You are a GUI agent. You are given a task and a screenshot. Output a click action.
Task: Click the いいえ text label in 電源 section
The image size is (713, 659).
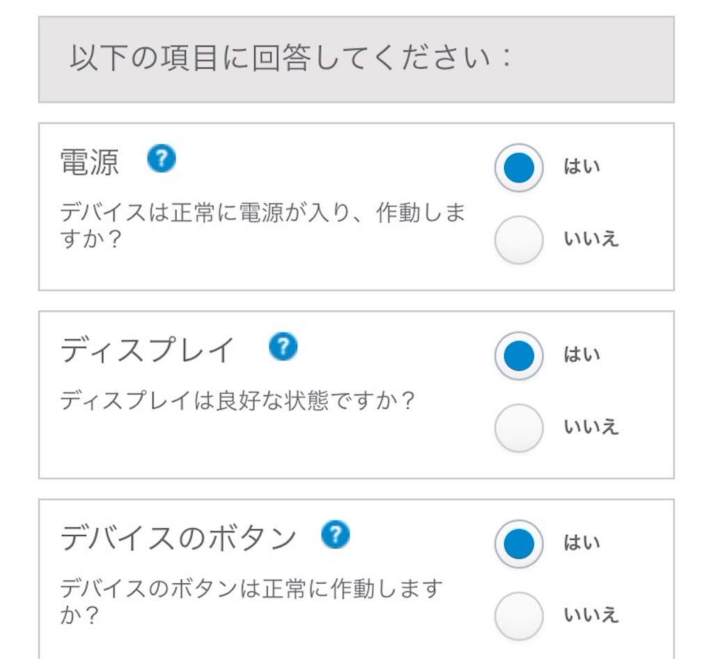click(591, 239)
